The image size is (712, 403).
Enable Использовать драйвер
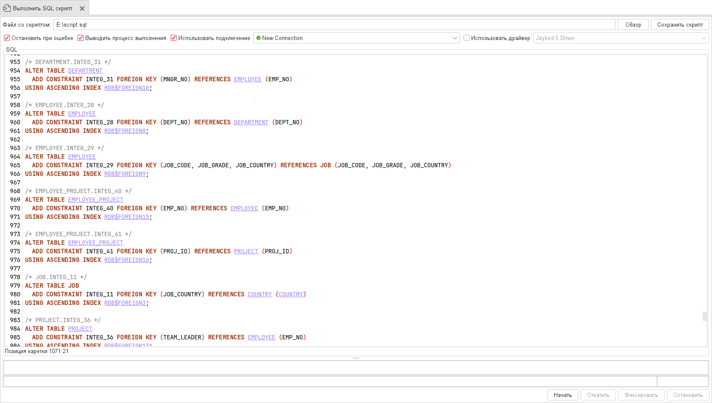(x=466, y=38)
